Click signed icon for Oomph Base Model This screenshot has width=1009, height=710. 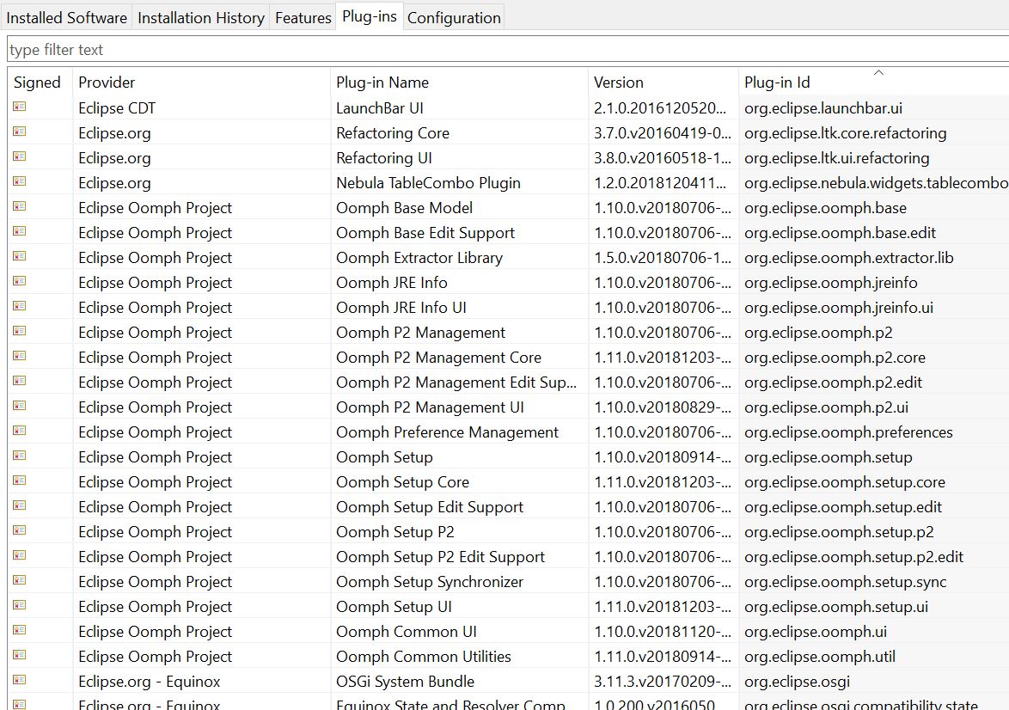19,206
